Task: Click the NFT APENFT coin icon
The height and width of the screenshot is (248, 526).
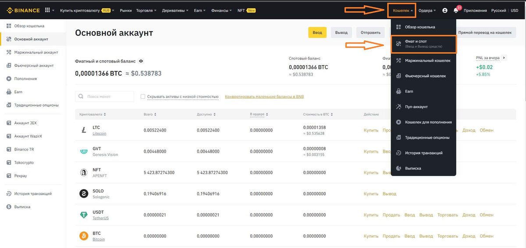Action: click(x=84, y=172)
